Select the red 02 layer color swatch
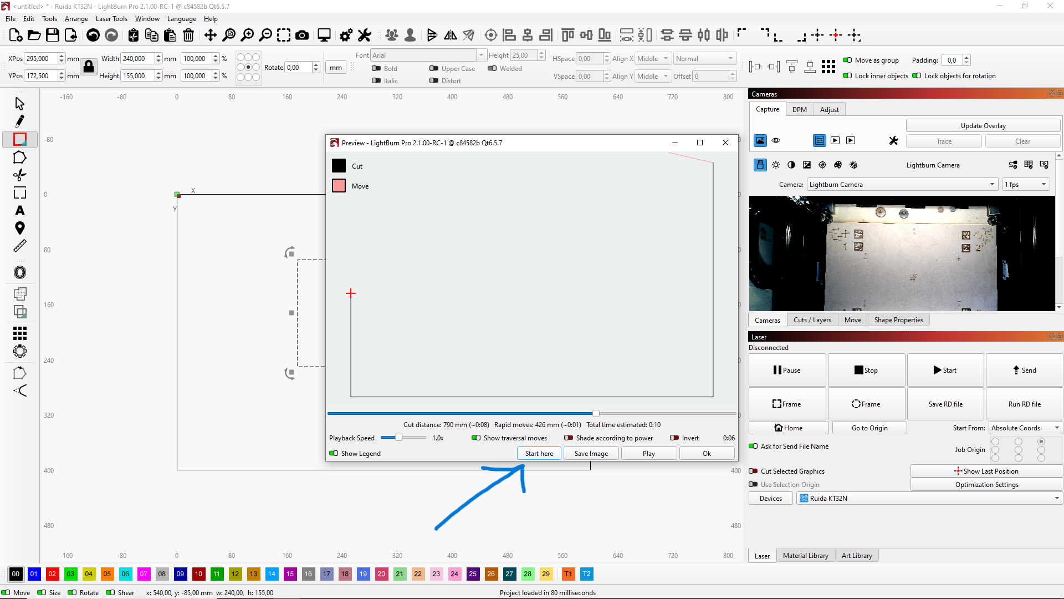The width and height of the screenshot is (1064, 599). (52, 573)
